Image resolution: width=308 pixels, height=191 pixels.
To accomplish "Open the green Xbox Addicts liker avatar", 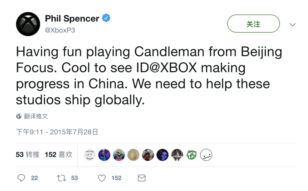I will [x=192, y=155].
